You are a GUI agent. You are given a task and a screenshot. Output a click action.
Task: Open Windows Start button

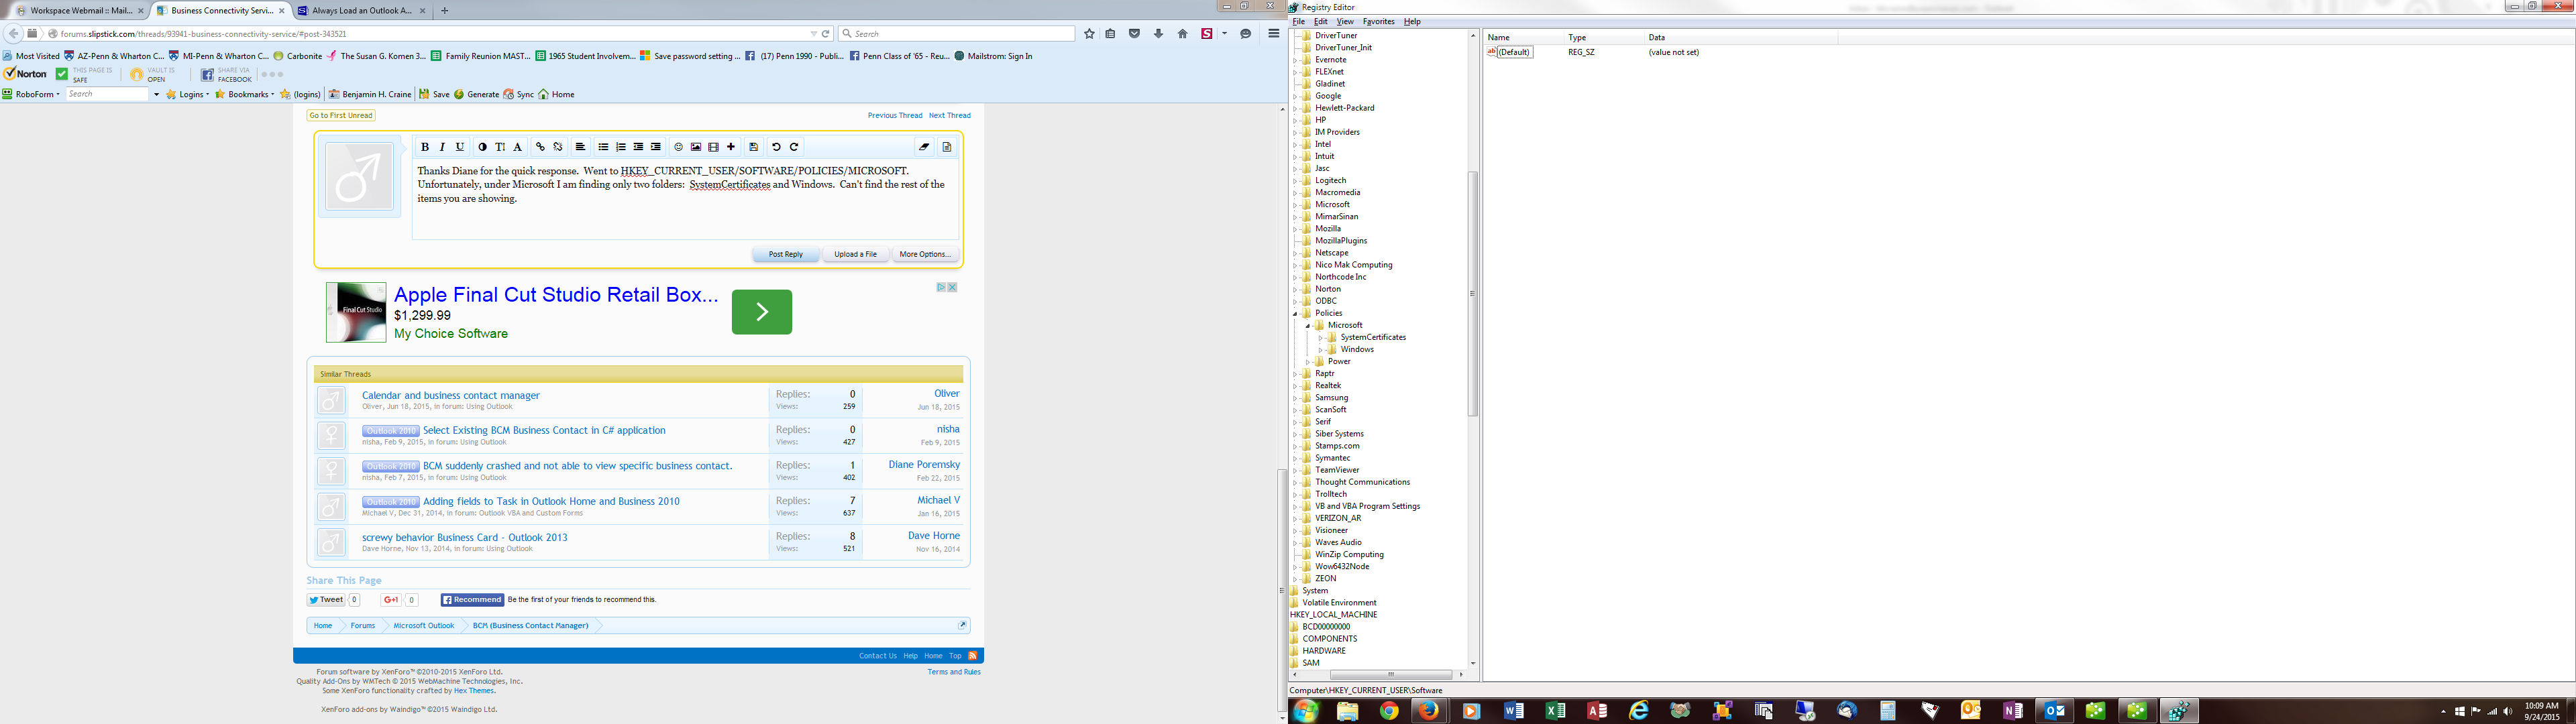[1306, 711]
